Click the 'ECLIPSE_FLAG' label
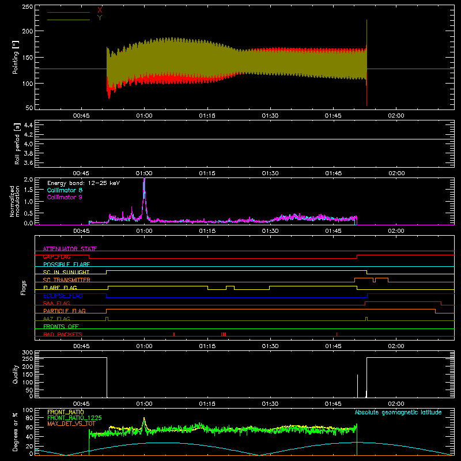The image size is (461, 461). click(x=63, y=296)
